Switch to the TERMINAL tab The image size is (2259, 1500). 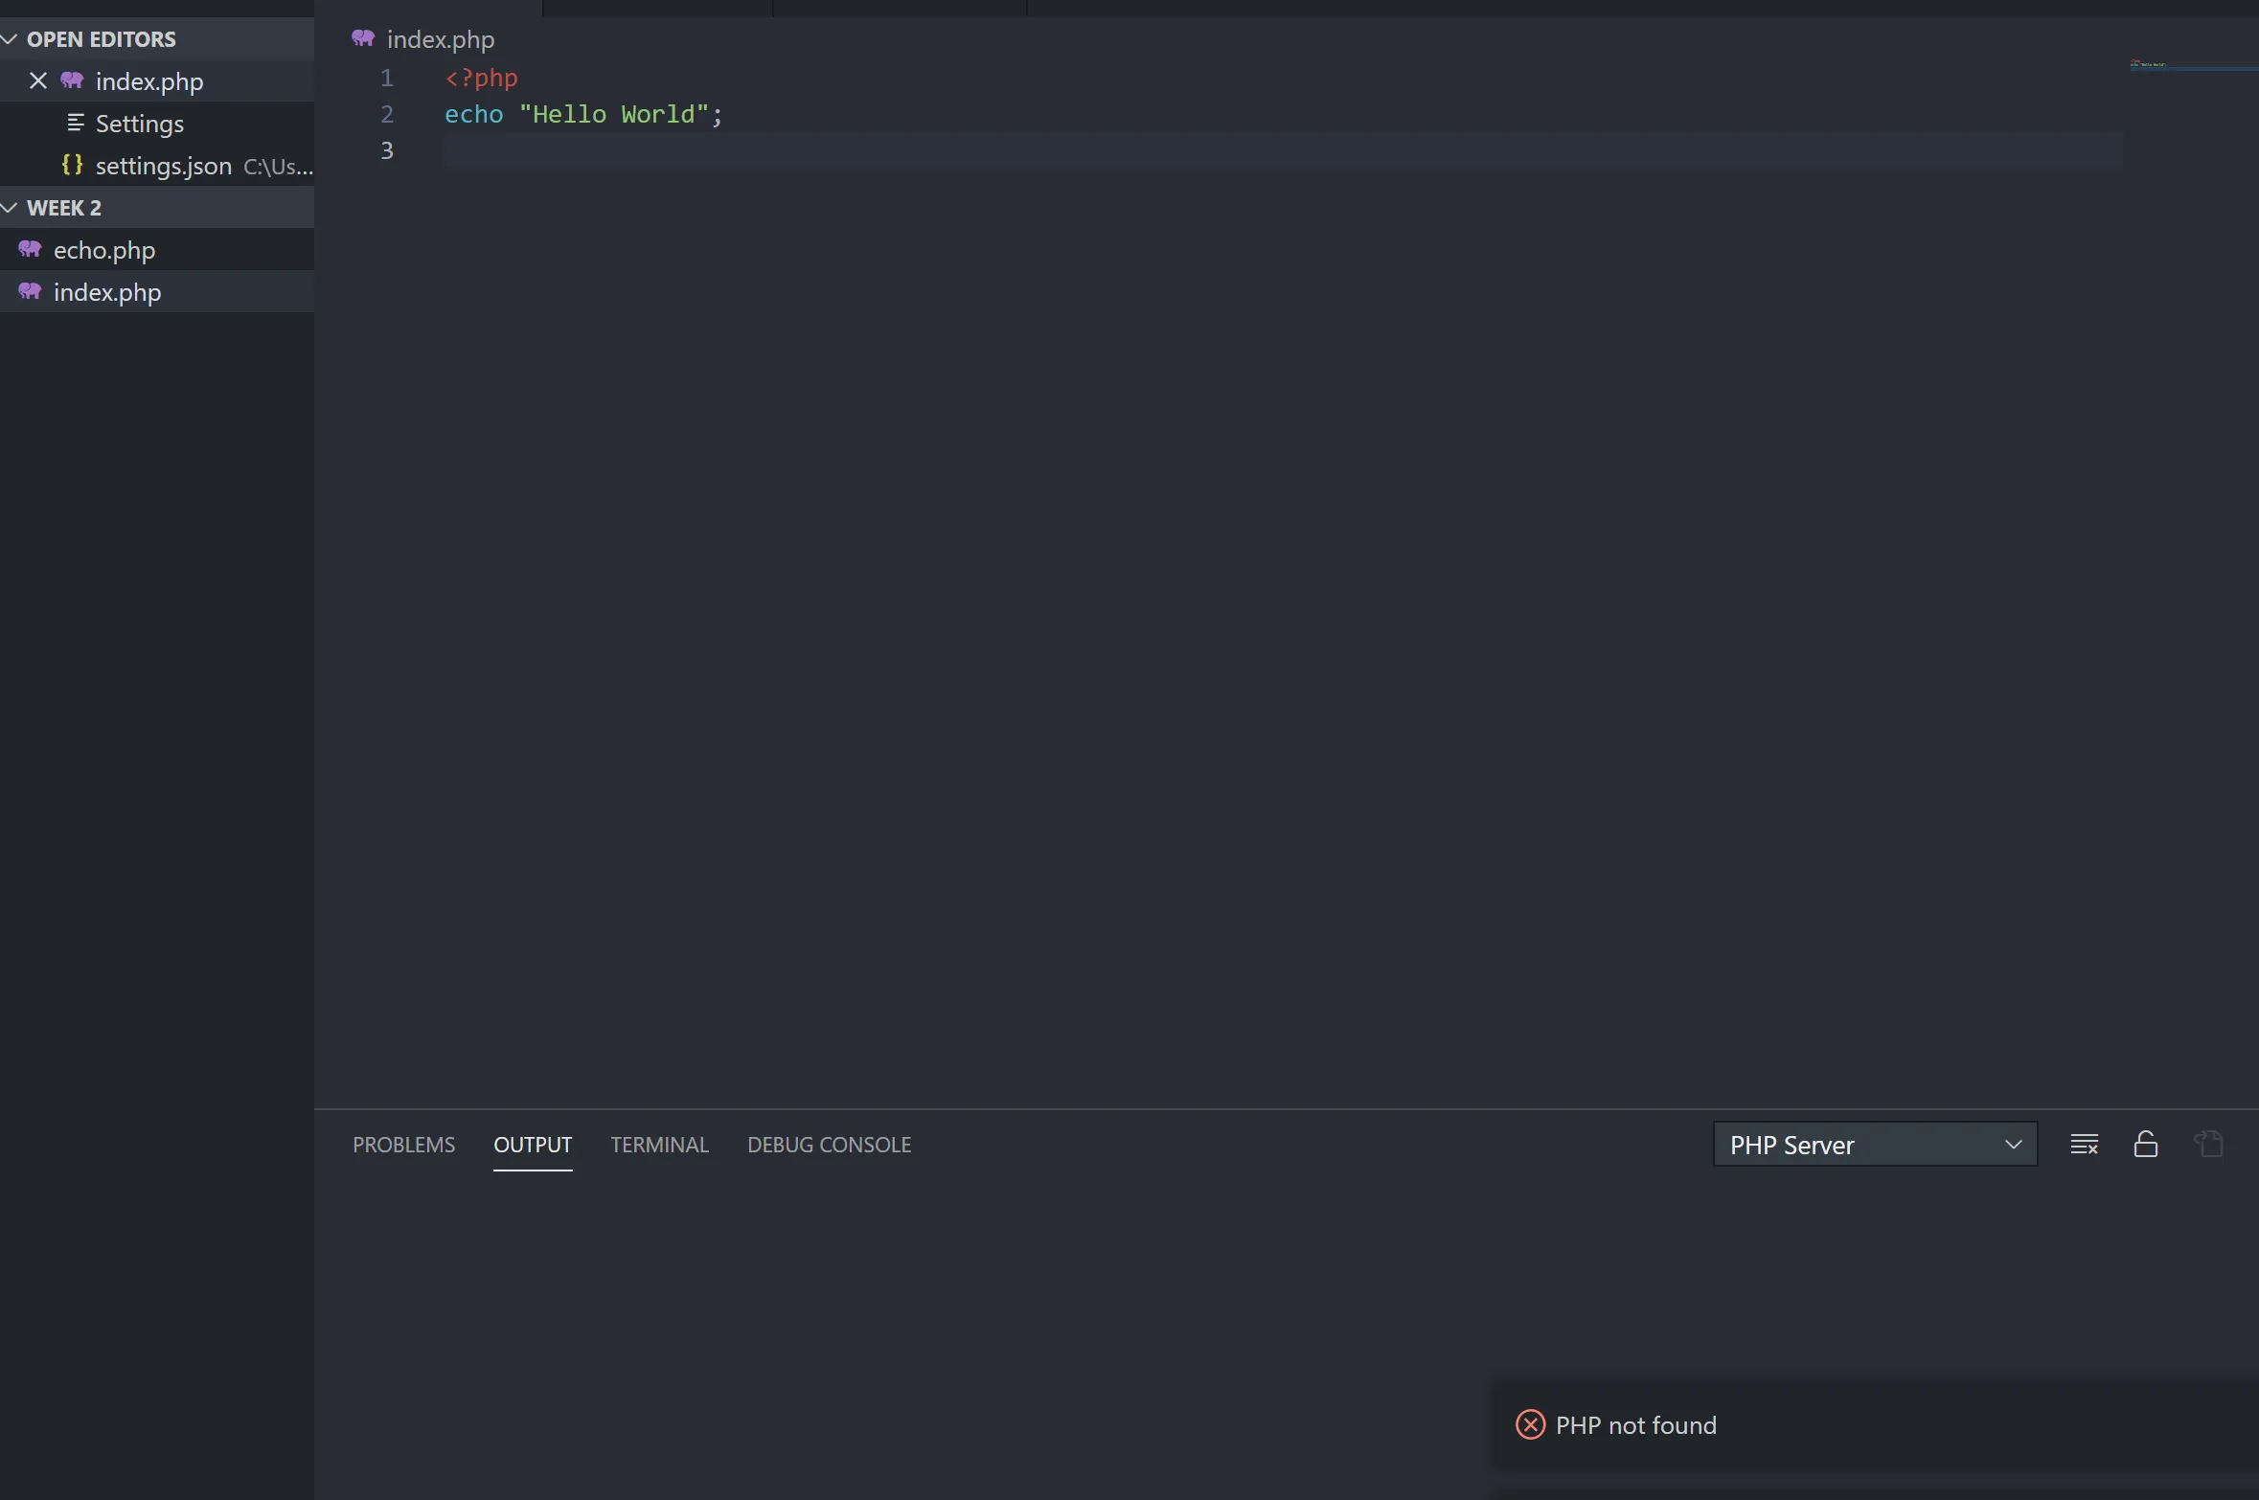659,1145
